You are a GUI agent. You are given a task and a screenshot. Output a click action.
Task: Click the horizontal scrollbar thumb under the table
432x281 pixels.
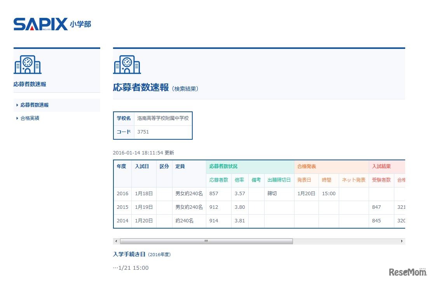pyautogui.click(x=206, y=241)
